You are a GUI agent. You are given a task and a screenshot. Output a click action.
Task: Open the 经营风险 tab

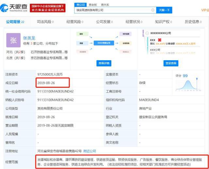pos(75,22)
